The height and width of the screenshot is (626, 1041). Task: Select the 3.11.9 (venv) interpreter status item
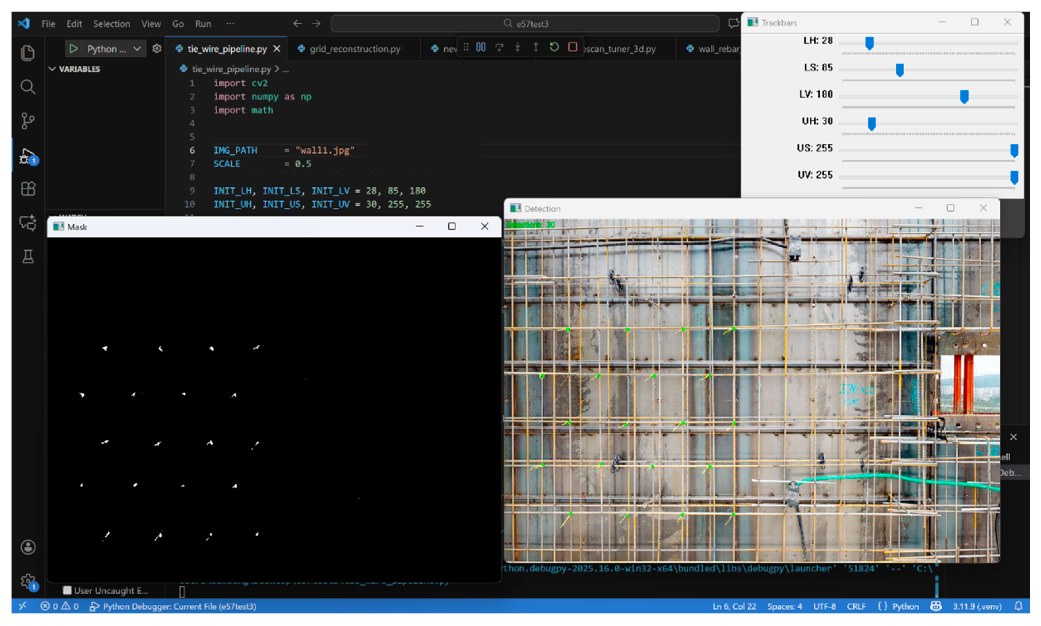[x=977, y=606]
